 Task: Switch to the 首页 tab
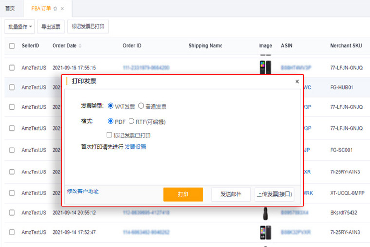pos(10,9)
